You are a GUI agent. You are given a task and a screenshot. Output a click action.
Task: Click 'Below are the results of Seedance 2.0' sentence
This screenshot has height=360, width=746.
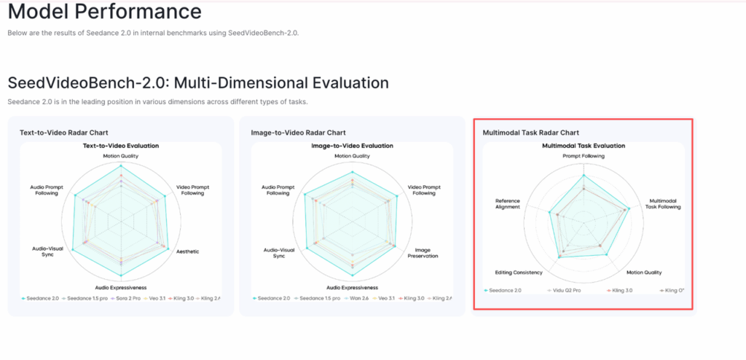(153, 34)
